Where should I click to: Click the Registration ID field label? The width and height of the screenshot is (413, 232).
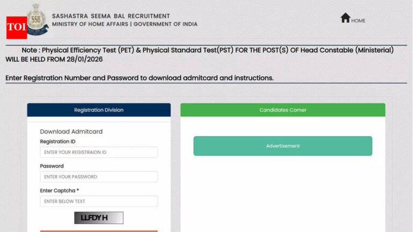(58, 142)
